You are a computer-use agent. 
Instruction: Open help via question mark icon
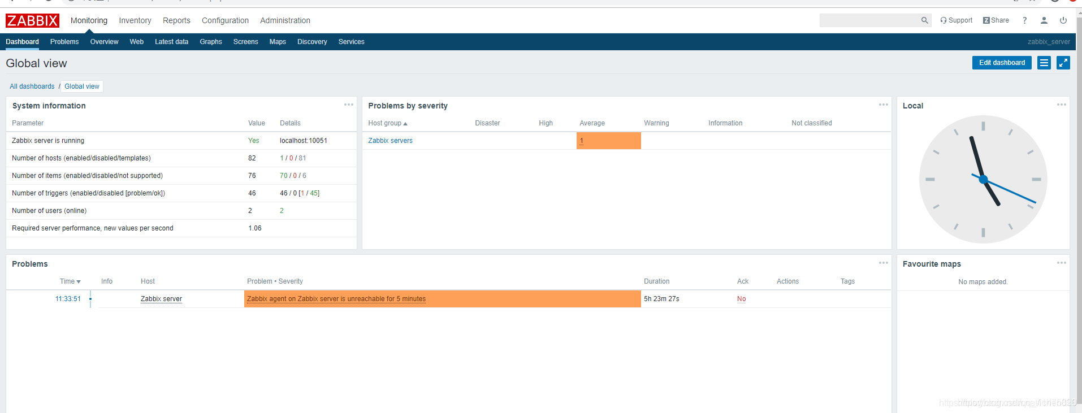tap(1024, 20)
